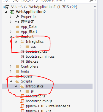Click the App_Data folder icon
The height and width of the screenshot is (112, 103).
point(17,27)
